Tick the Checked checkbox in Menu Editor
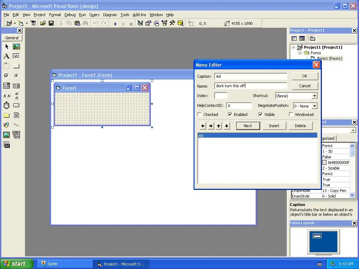The image size is (359, 269). pos(199,115)
